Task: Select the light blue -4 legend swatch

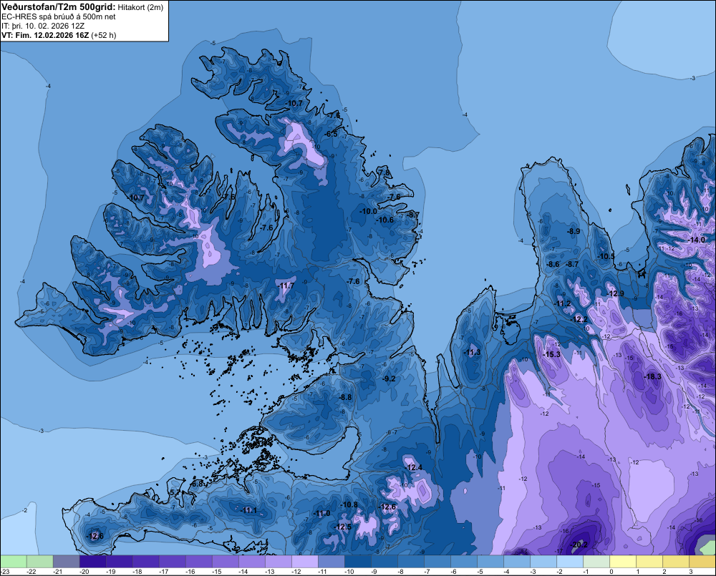Action: click(x=517, y=561)
